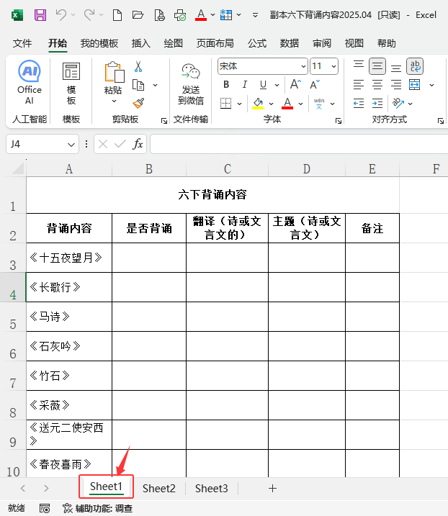
Task: Align text left horizontally
Action: 359,85
